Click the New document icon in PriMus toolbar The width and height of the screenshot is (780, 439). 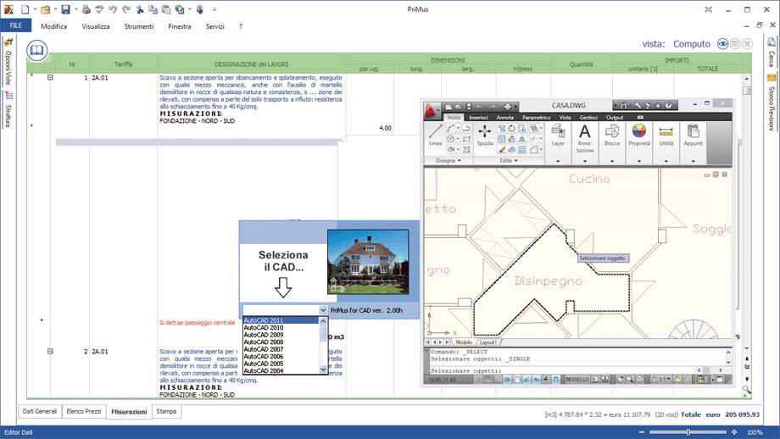click(25, 9)
